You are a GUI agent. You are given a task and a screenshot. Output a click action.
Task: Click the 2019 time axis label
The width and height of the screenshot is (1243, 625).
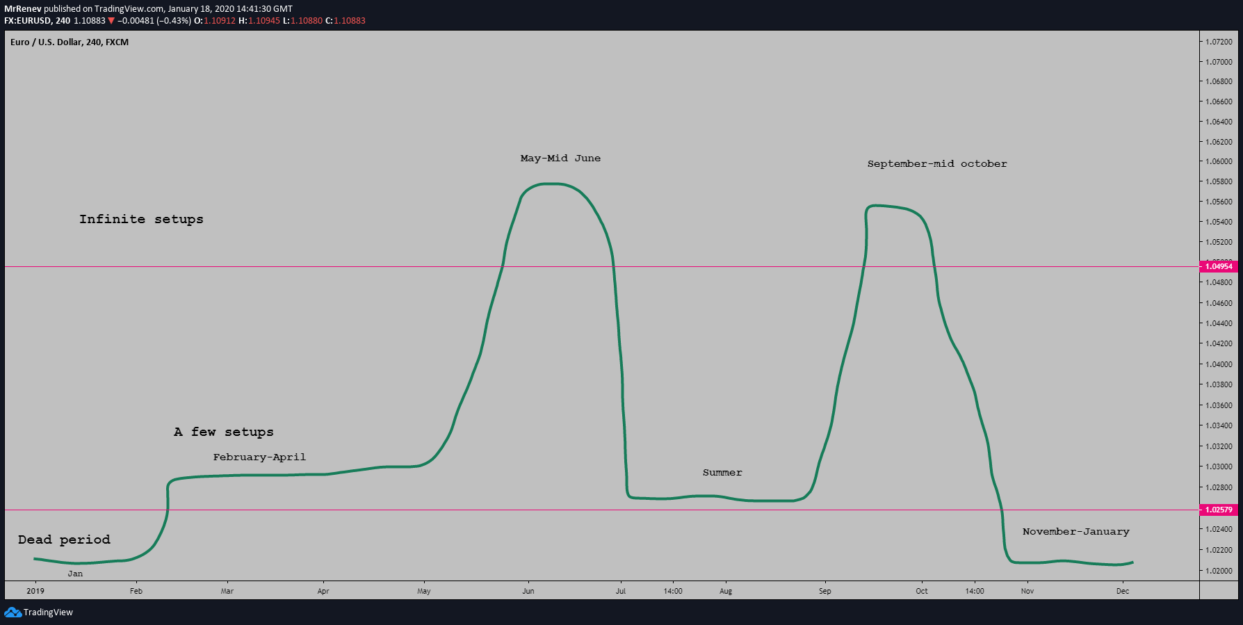point(35,591)
